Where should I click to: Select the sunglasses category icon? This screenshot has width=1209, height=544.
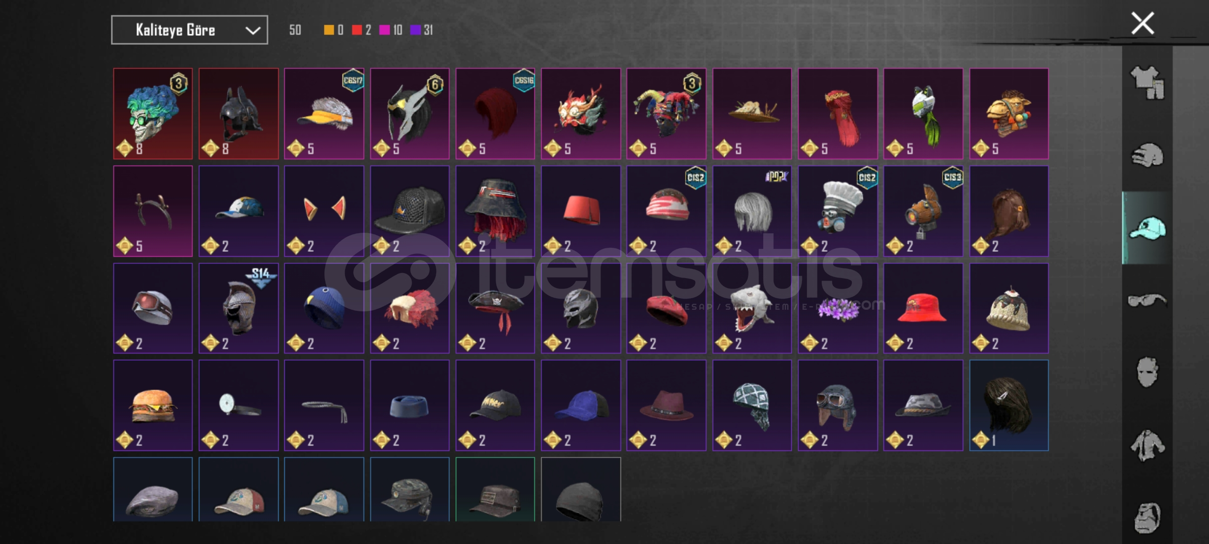(x=1147, y=301)
